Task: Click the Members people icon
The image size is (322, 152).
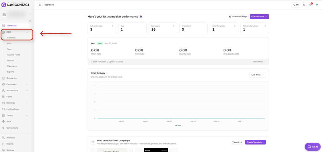Action: tap(3, 138)
